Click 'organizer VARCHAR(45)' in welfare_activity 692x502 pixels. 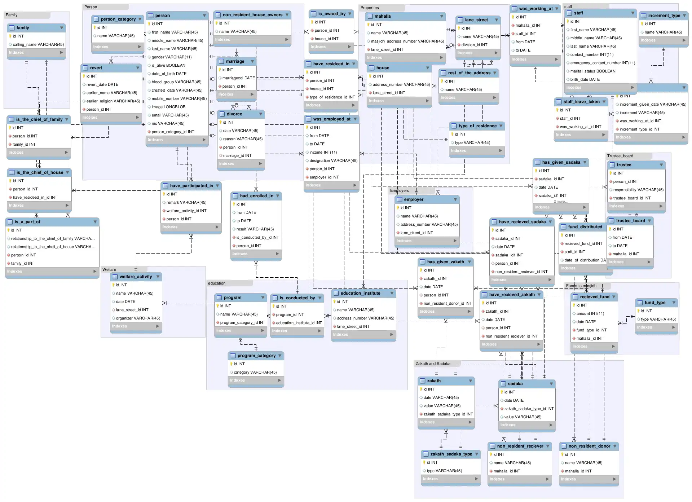click(138, 318)
